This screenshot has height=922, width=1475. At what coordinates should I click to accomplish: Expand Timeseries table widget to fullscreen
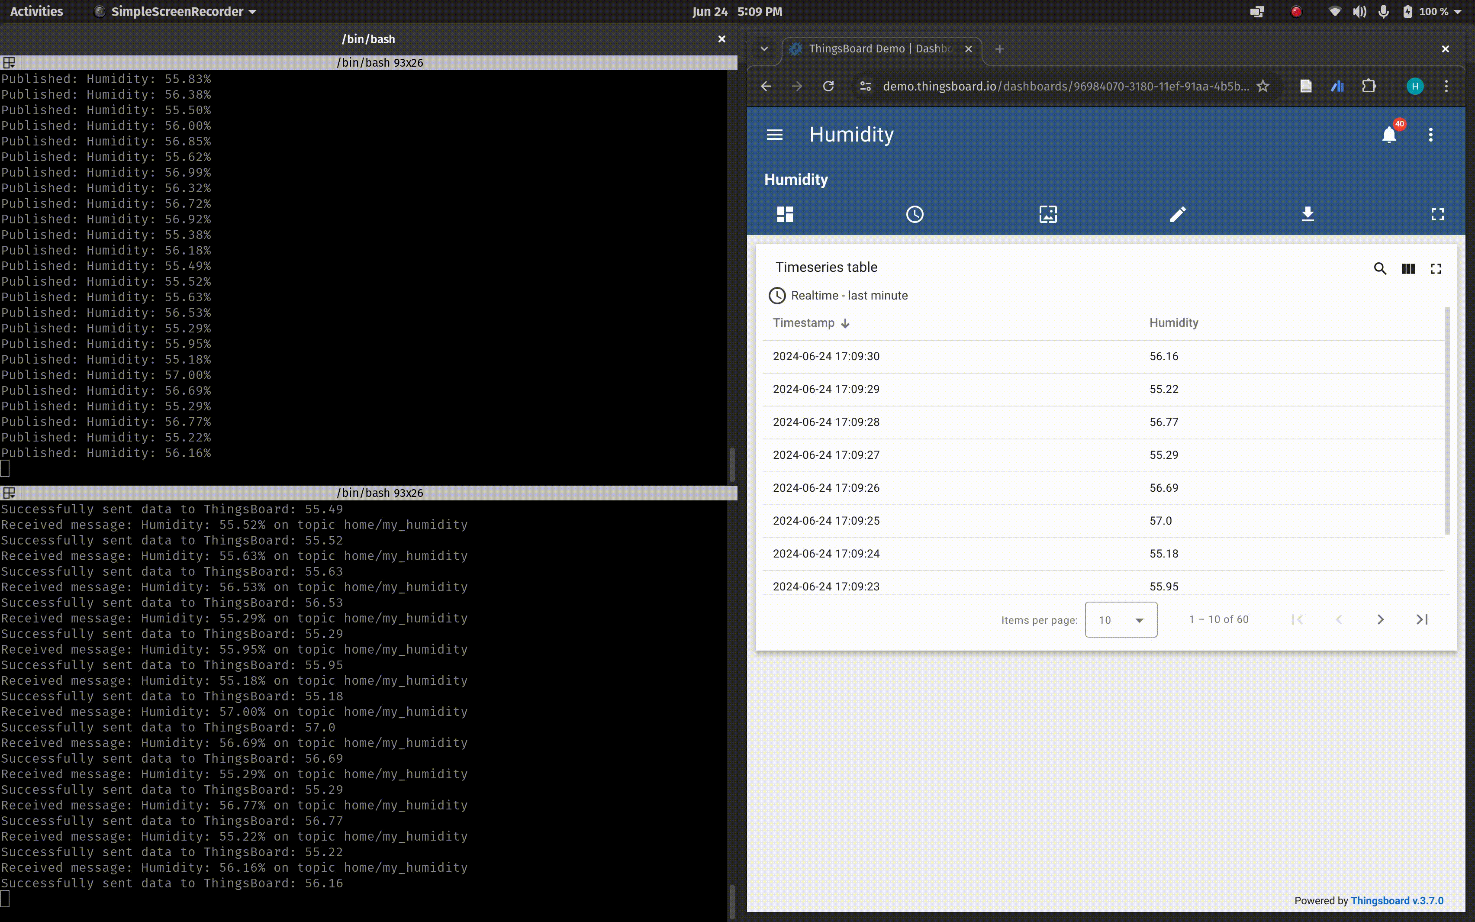(x=1436, y=268)
